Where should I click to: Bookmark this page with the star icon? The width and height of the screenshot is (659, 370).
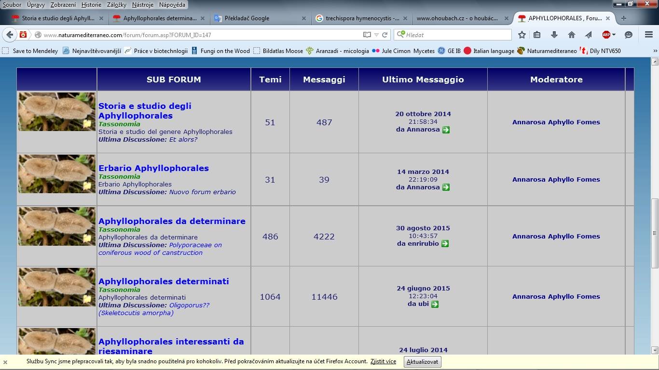pos(522,35)
